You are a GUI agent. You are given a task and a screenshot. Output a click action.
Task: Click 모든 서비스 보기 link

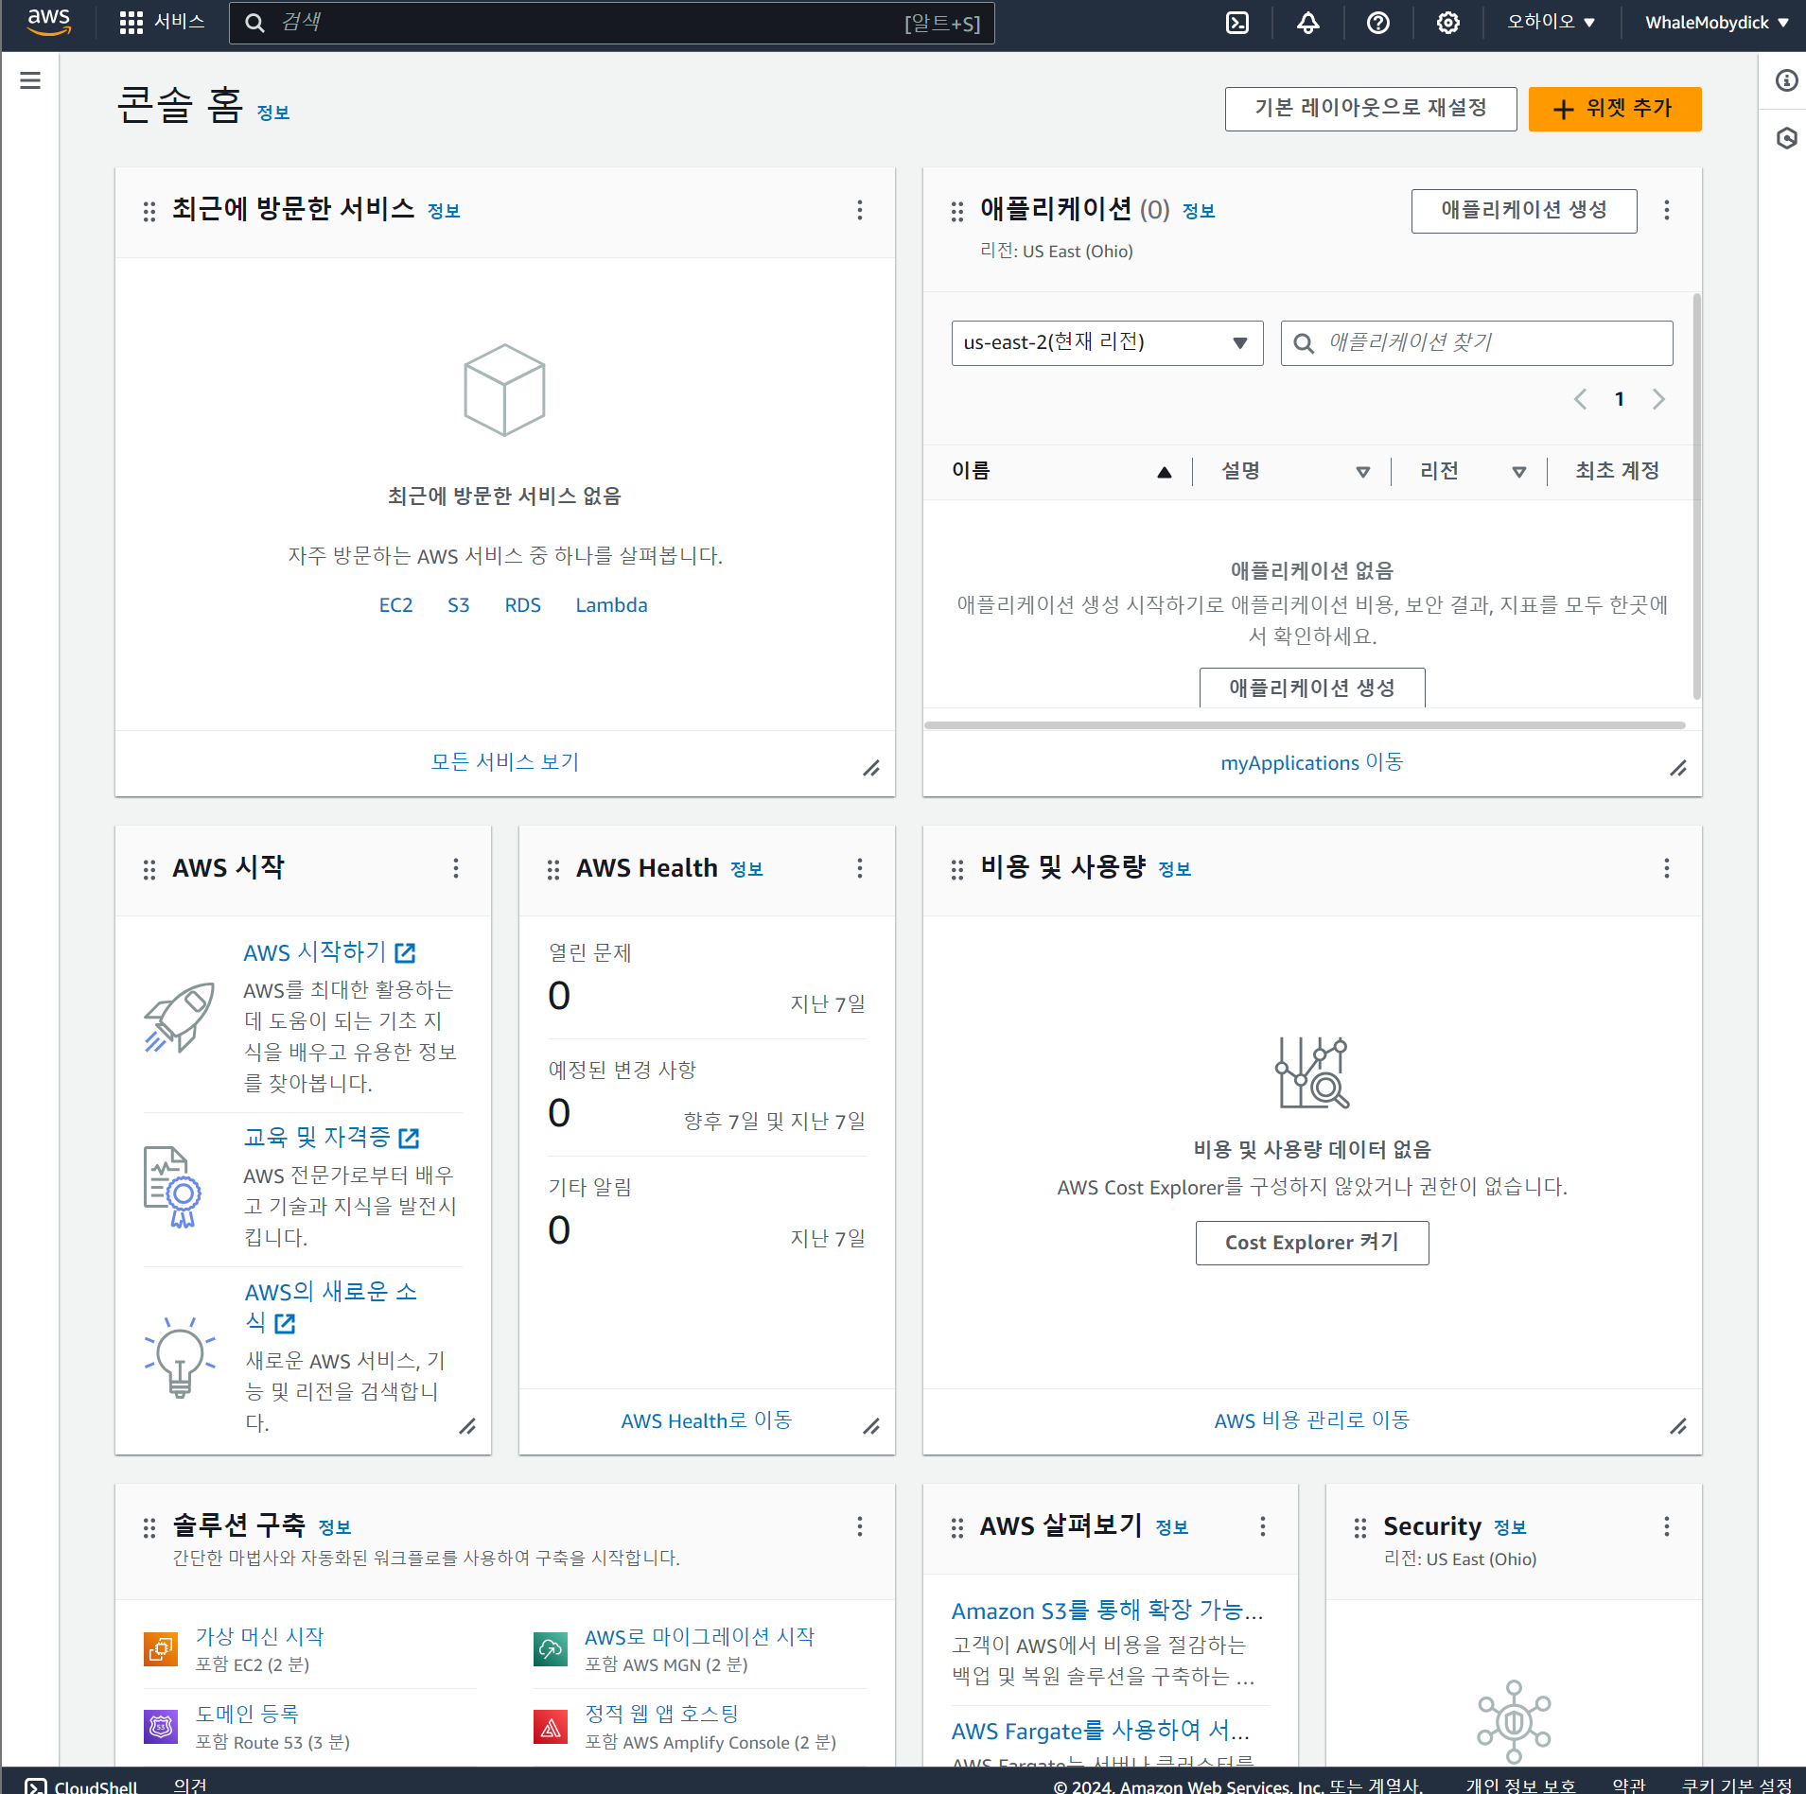pos(505,762)
